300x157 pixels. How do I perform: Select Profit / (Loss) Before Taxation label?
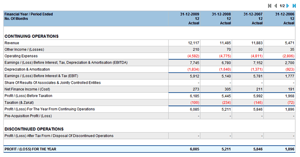28,96
